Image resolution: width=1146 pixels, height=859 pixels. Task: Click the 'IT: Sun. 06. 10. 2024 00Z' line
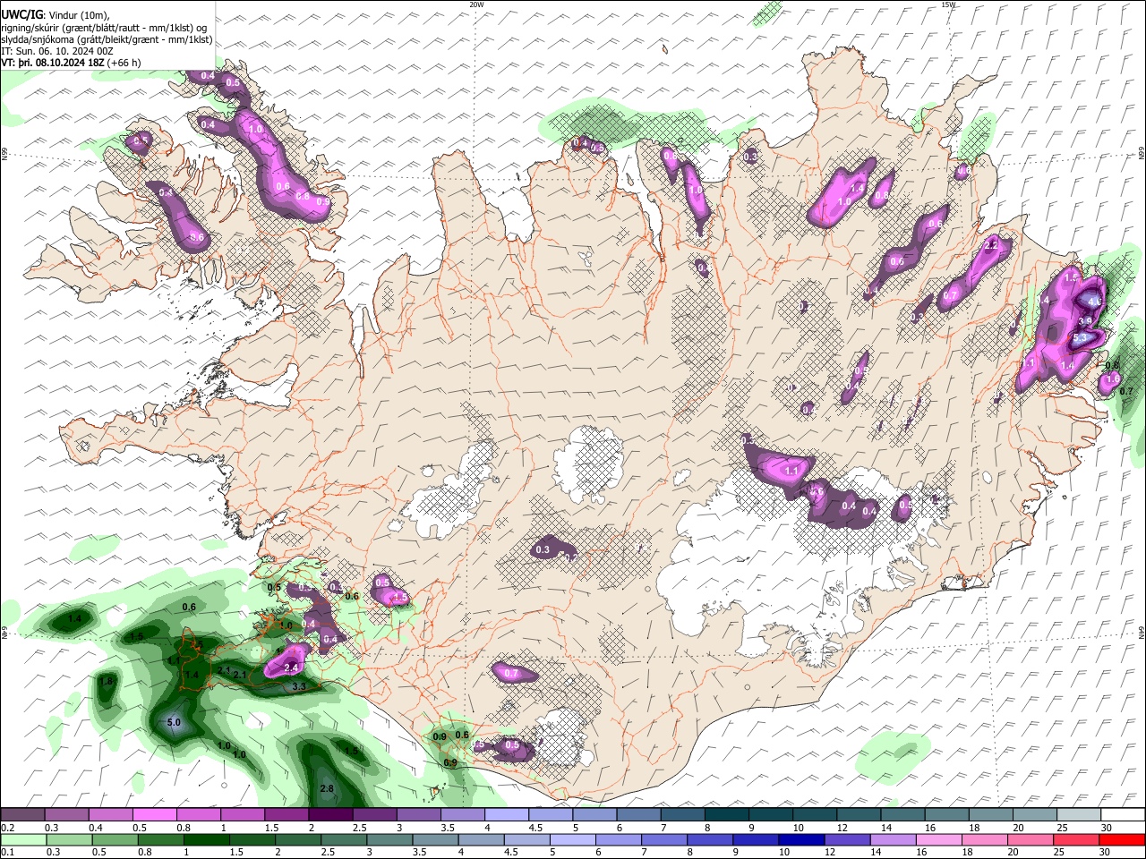coord(57,51)
